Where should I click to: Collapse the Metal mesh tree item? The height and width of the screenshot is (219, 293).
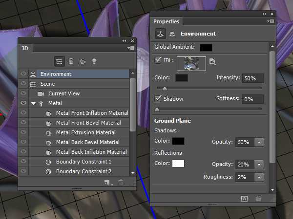(x=33, y=103)
